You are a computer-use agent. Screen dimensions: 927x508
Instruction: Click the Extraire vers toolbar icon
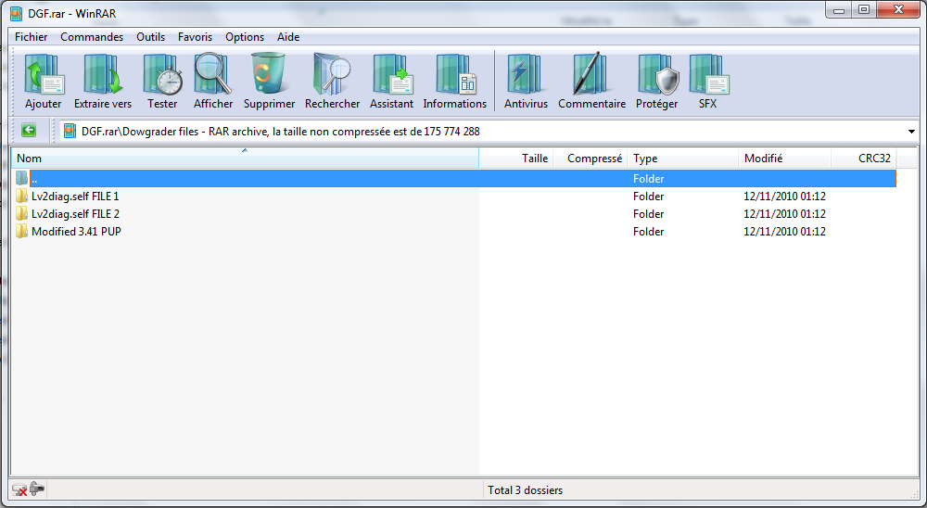tap(103, 81)
